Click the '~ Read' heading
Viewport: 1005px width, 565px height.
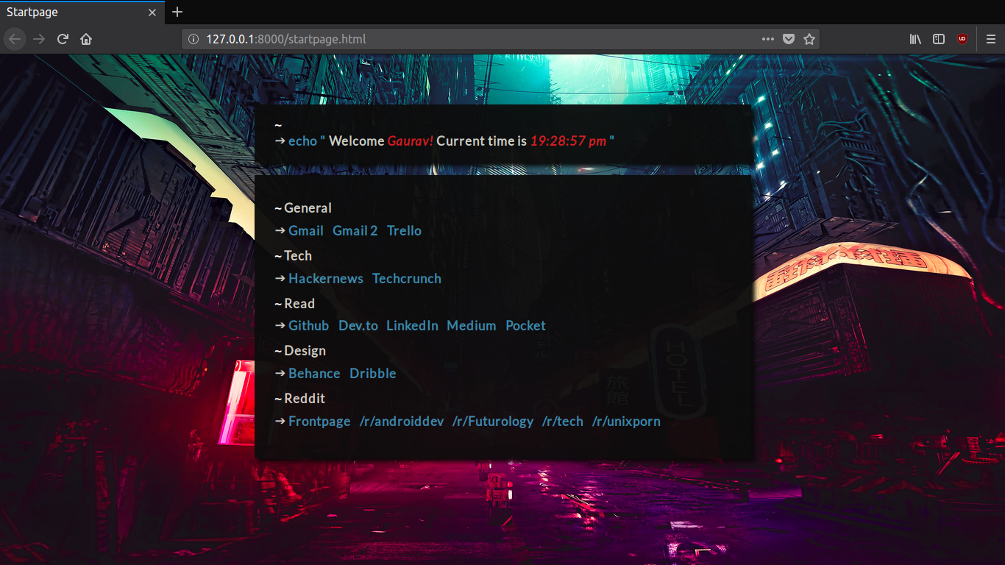295,304
